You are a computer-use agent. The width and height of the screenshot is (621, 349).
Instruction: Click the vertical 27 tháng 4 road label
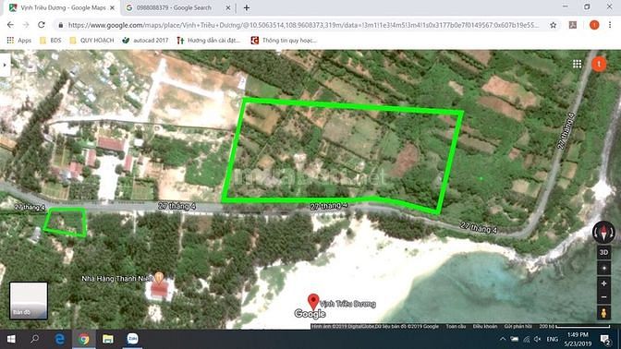tap(566, 130)
